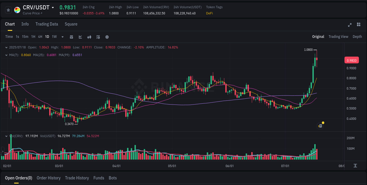
Task: Select the date range calendar icon
Action: click(x=71, y=37)
